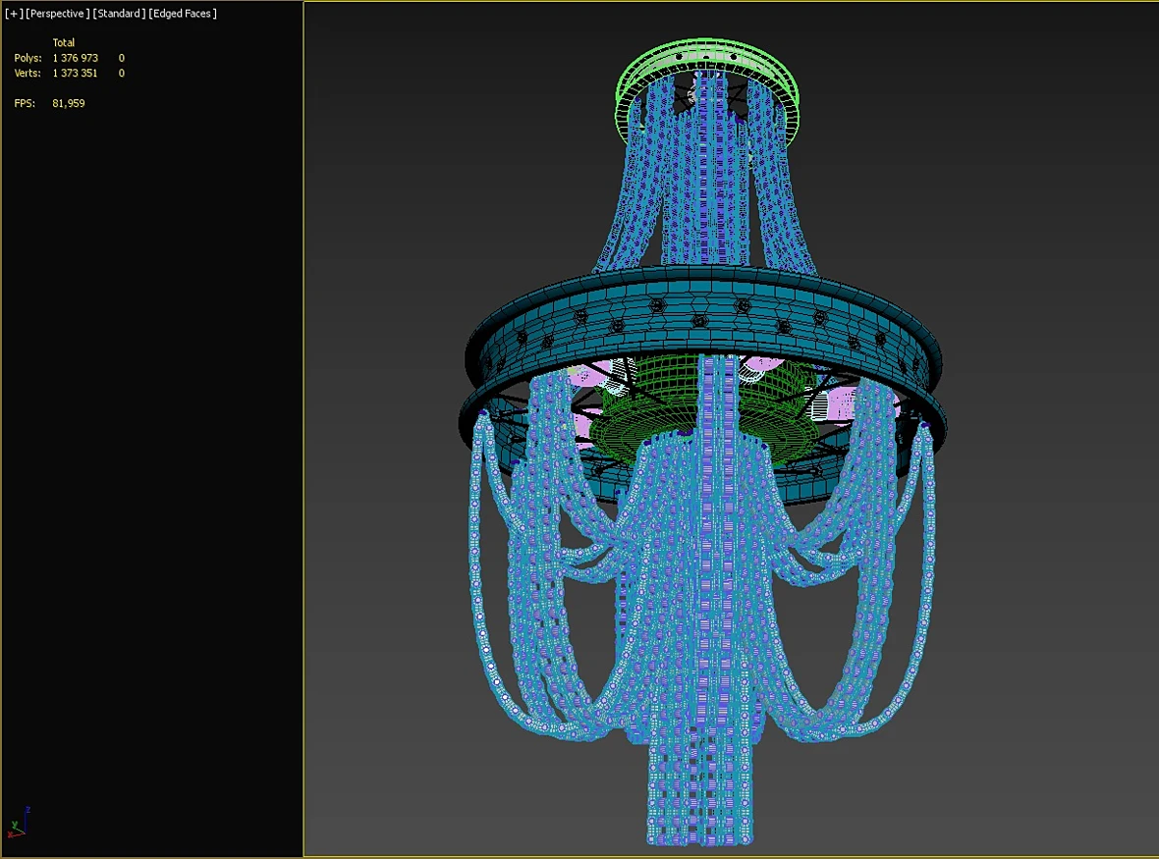Viewport: 1159px width, 859px height.
Task: Open the Standard shading menu
Action: coord(119,14)
